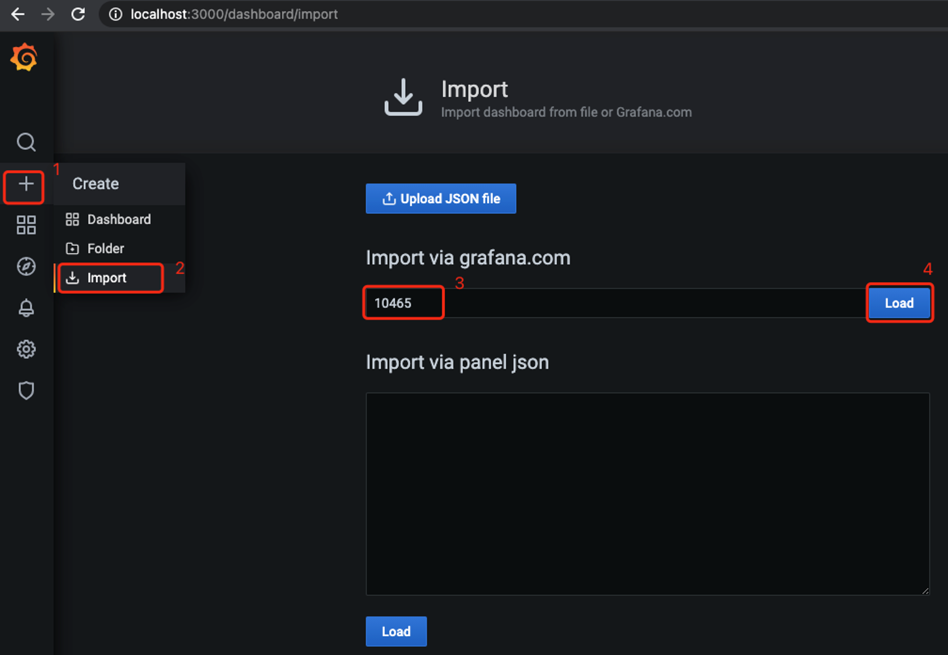Select Folder in the Create menu
Screen dimensions: 948x655
[119, 248]
